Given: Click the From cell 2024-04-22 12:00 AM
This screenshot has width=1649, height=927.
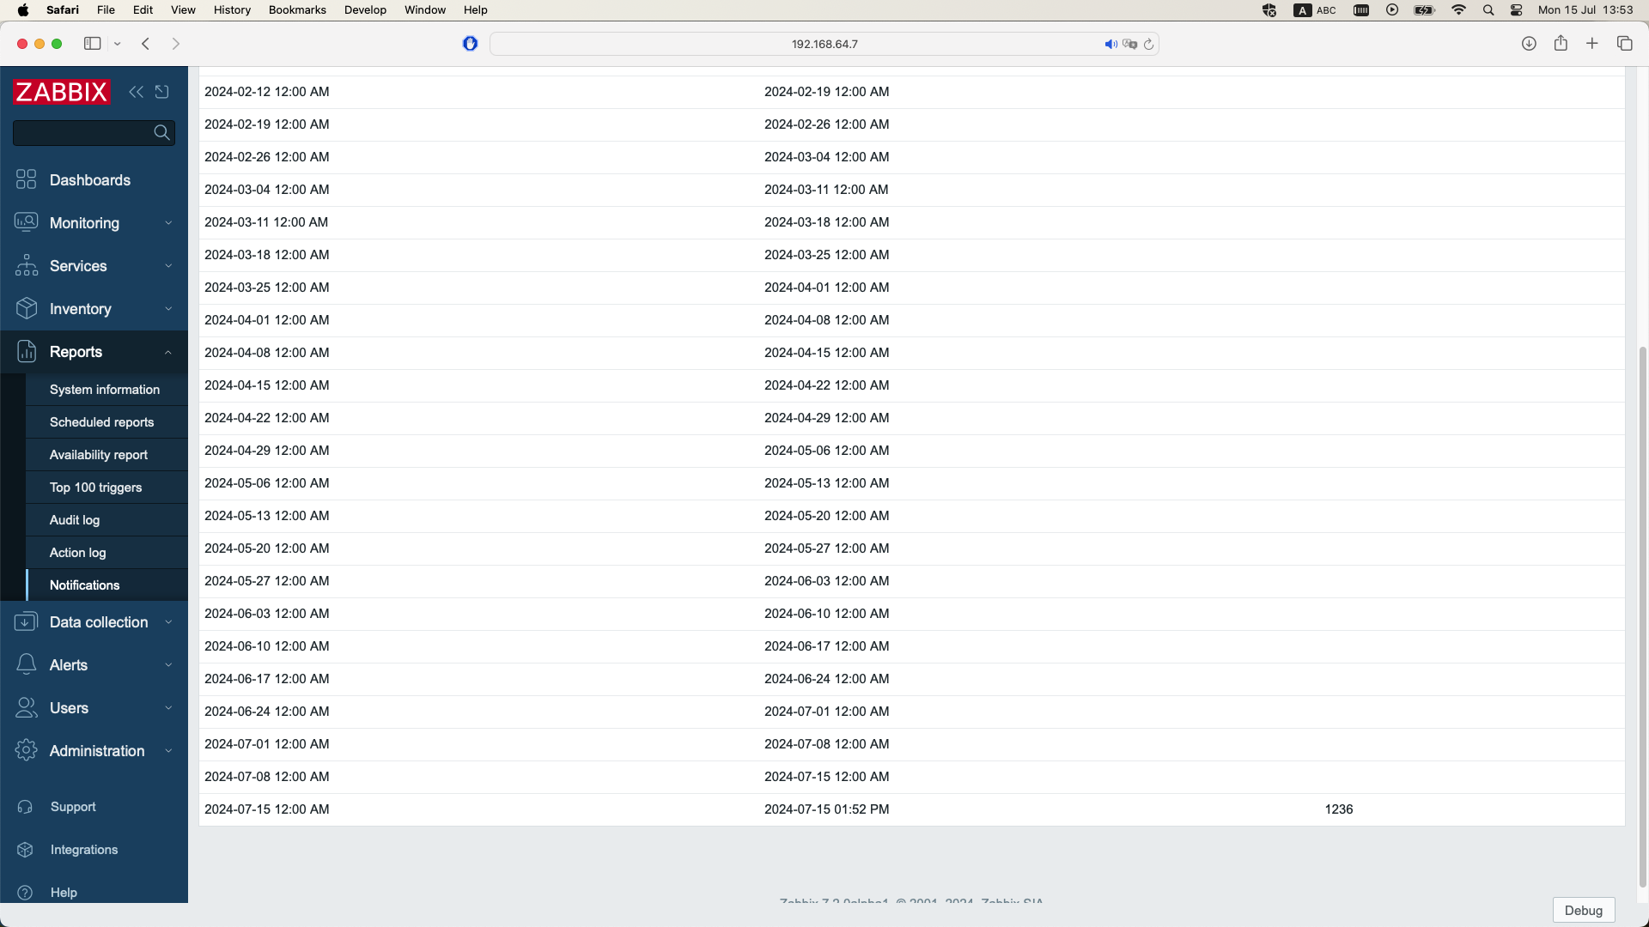Looking at the screenshot, I should 267,418.
